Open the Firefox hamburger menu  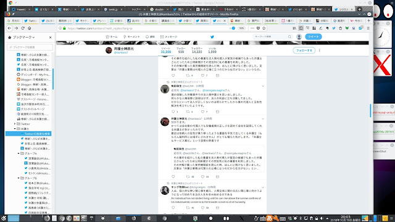click(x=368, y=28)
